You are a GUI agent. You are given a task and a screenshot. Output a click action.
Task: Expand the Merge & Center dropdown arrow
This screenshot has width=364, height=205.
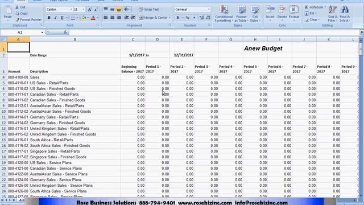169,18
